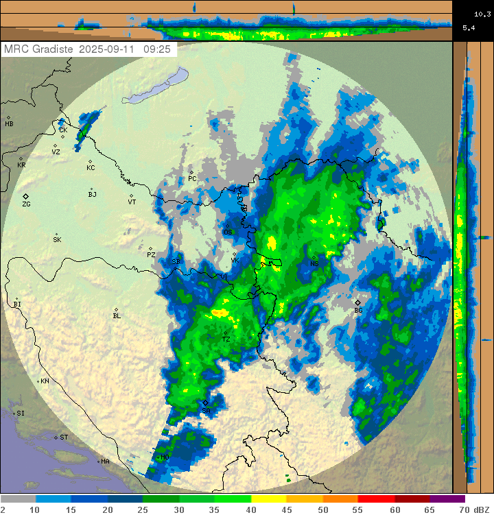Click the PC city marker
The width and height of the screenshot is (494, 515).
(191, 172)
